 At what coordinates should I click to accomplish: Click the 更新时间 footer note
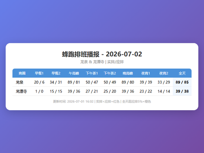[x=102, y=102]
